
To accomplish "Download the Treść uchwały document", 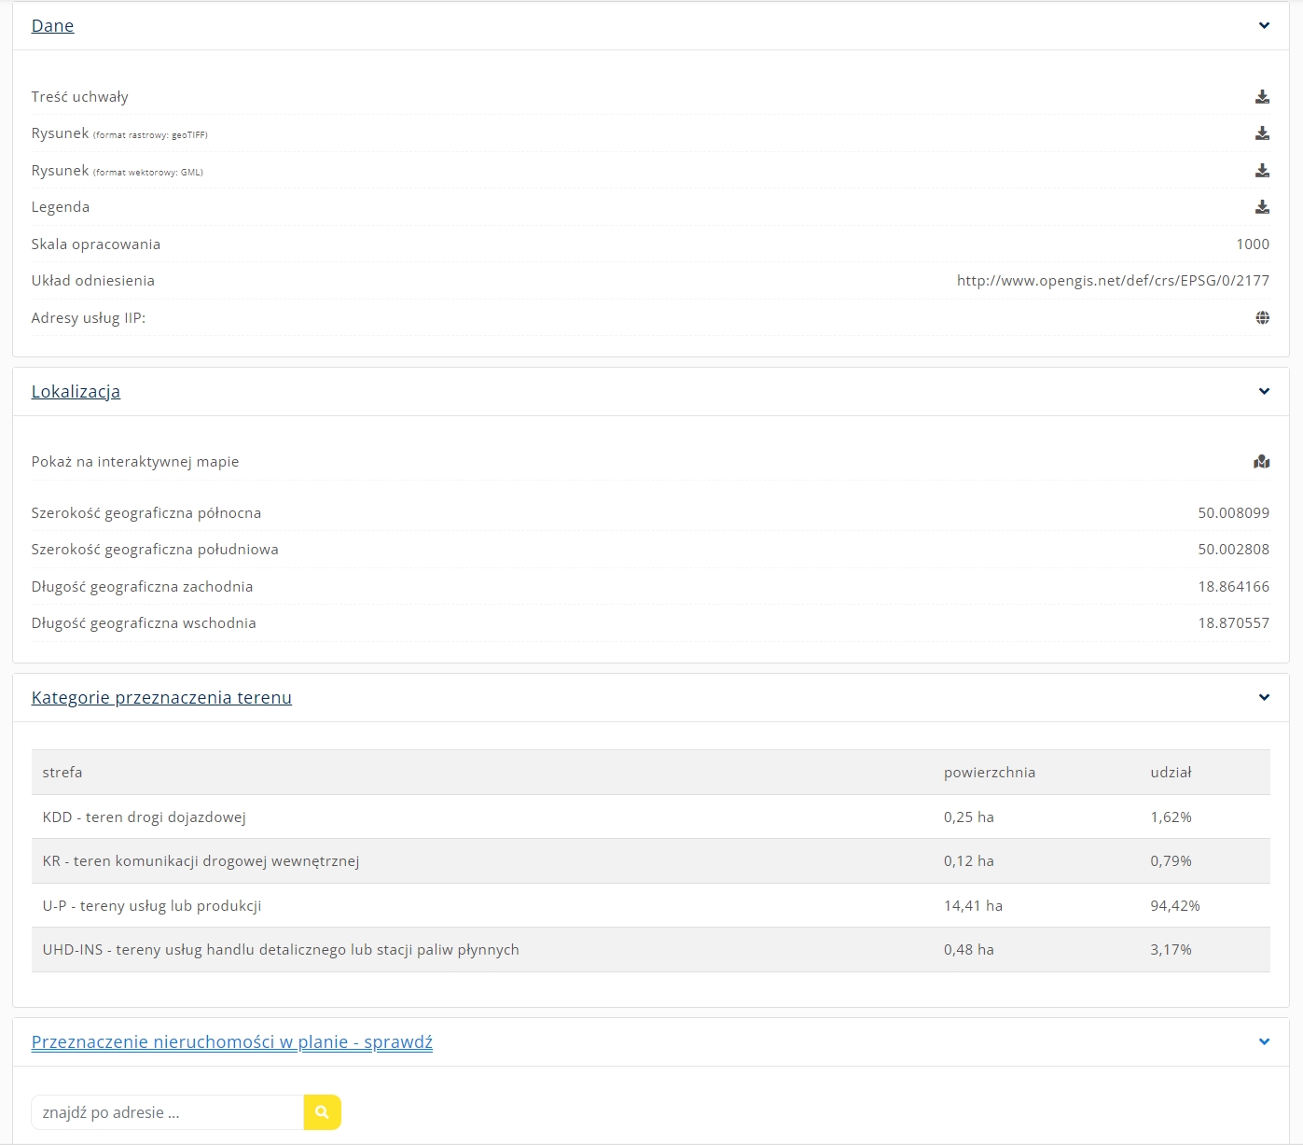I will tap(1262, 97).
